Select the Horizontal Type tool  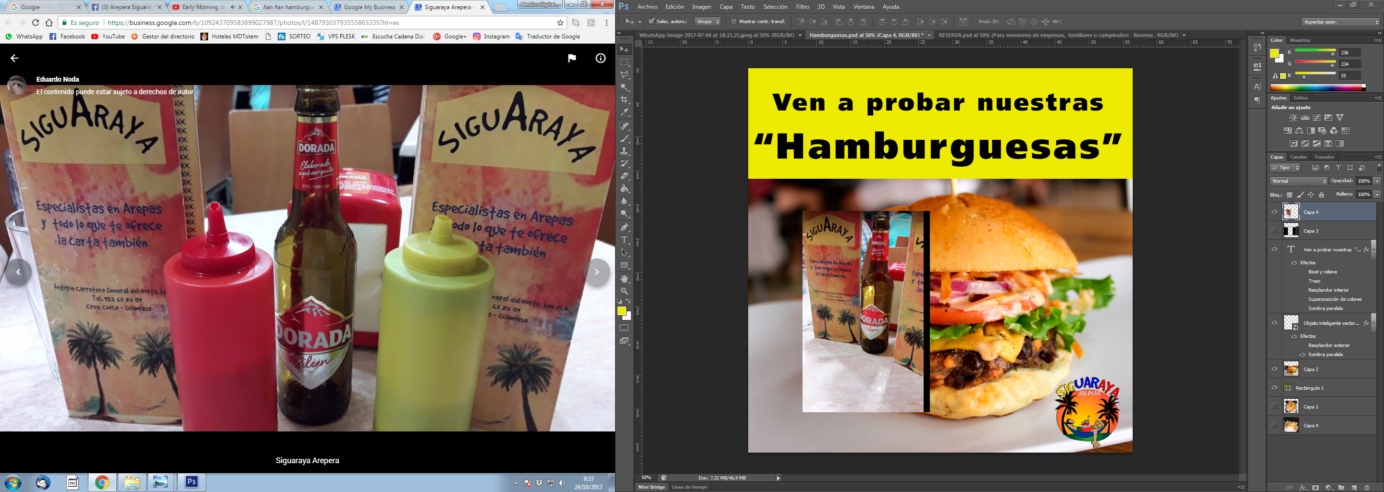tap(624, 240)
